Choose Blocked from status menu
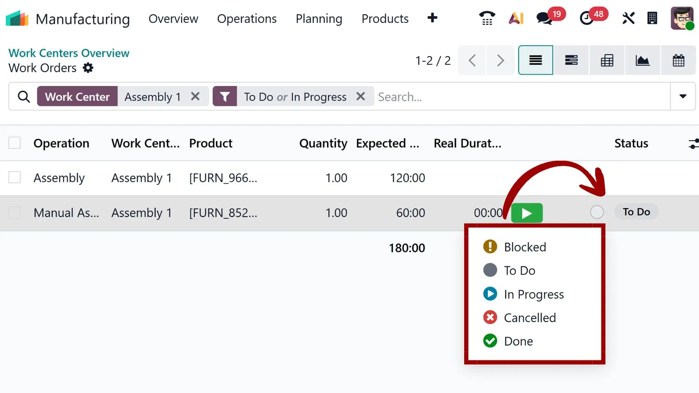 (x=525, y=247)
